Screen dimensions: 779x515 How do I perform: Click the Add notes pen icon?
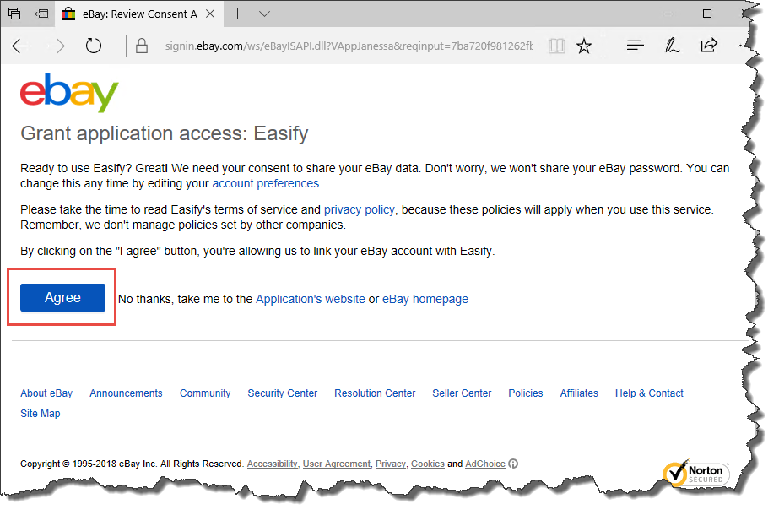[x=672, y=46]
